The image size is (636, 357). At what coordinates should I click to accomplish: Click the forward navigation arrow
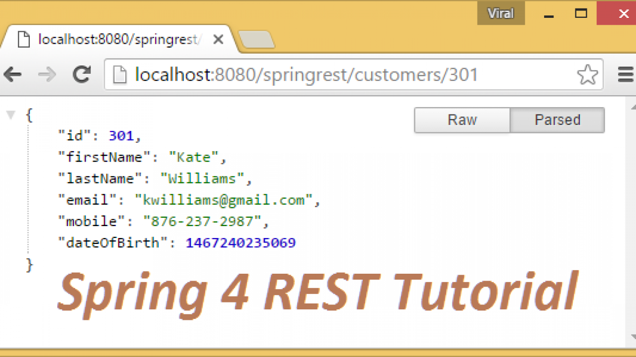click(47, 75)
